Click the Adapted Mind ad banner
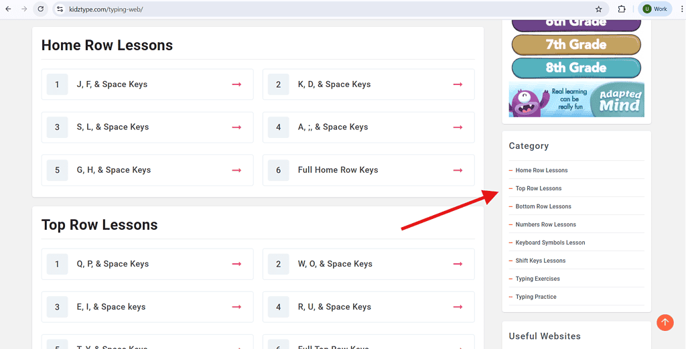Image resolution: width=686 pixels, height=349 pixels. tap(576, 99)
